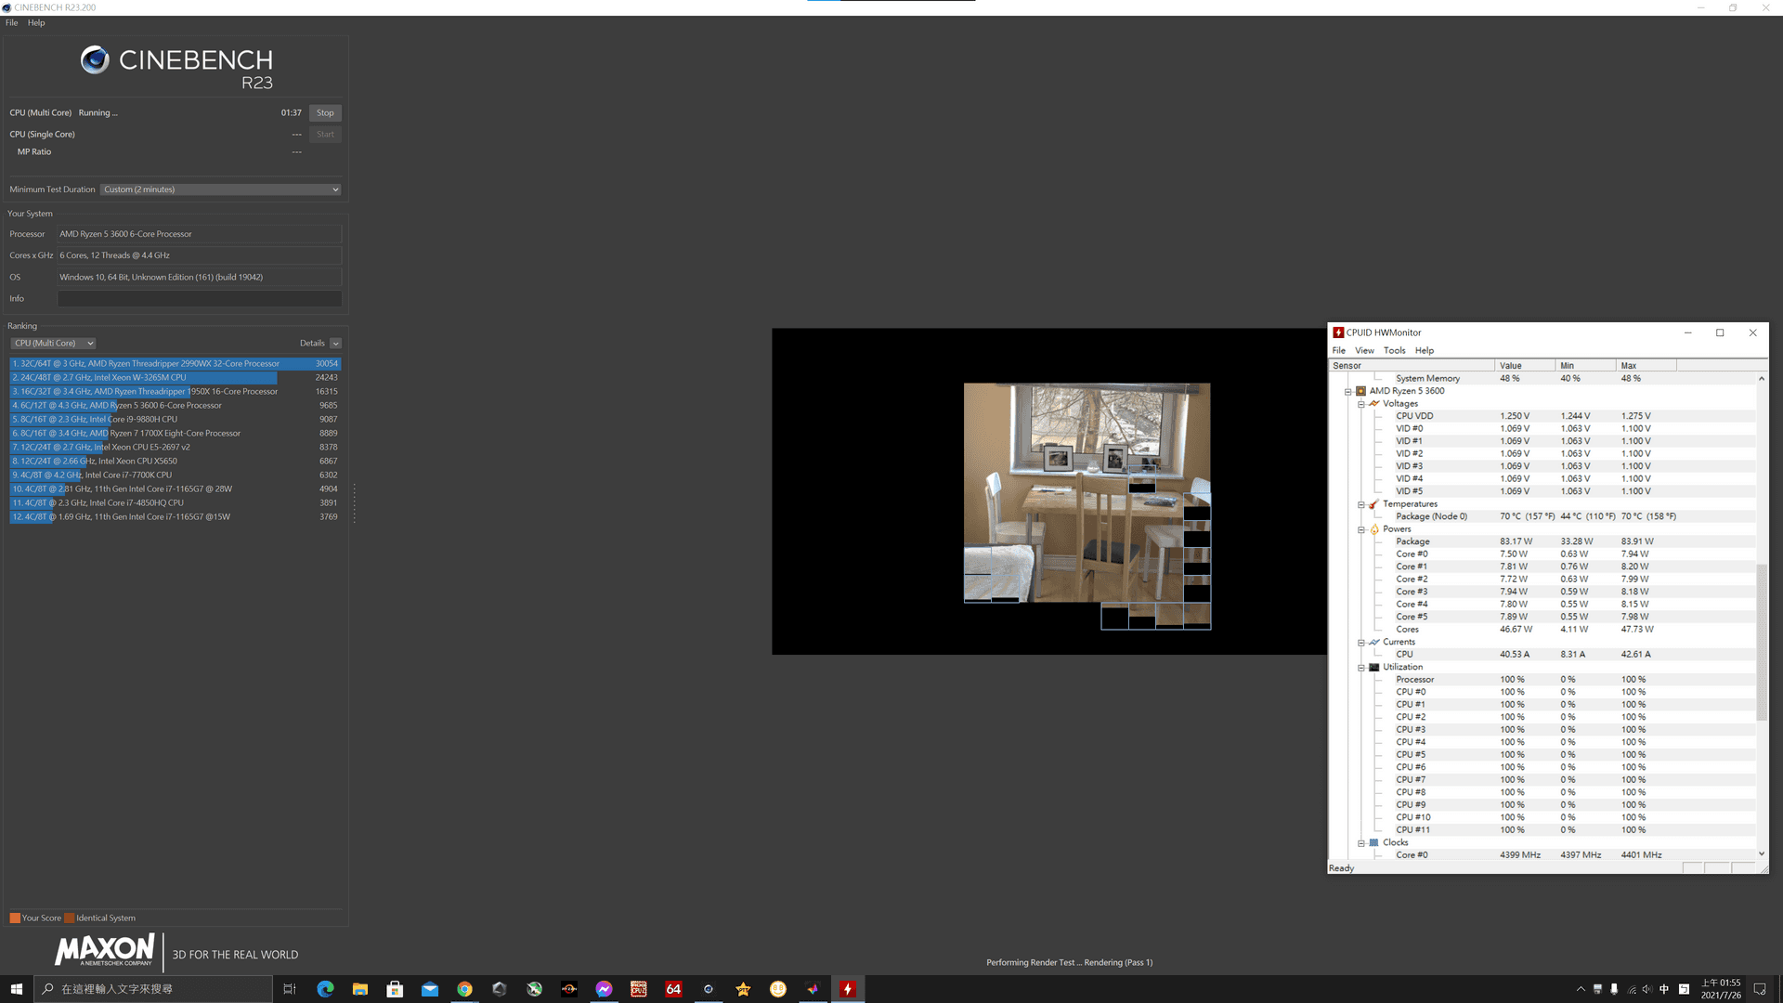Screen dimensions: 1783x1003
Task: Open the Cinebench Help menu
Action: (36, 22)
